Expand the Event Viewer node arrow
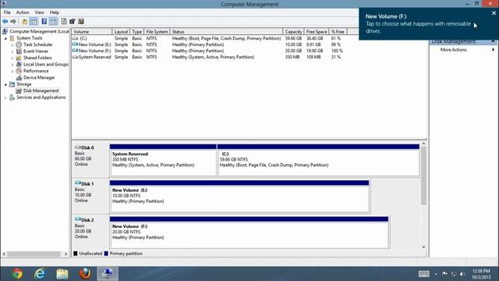 [x=12, y=52]
